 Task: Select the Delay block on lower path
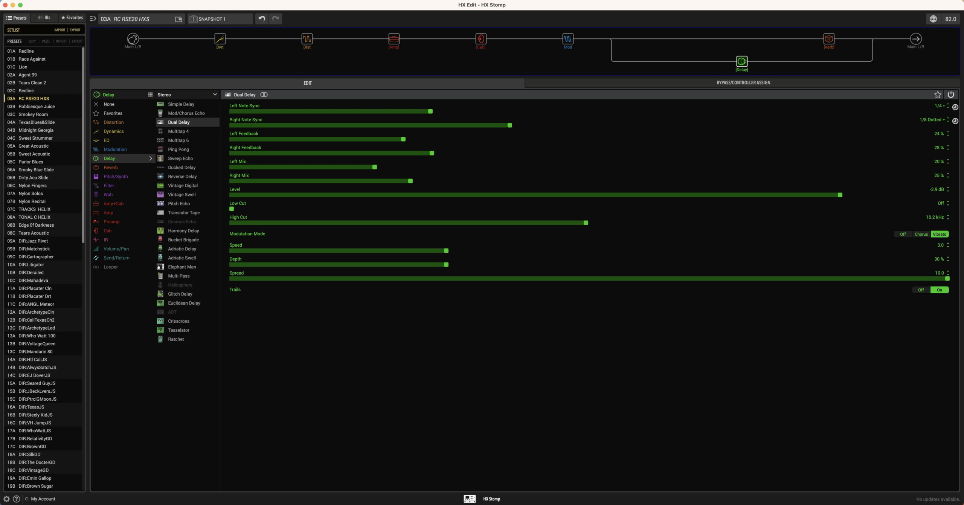741,61
